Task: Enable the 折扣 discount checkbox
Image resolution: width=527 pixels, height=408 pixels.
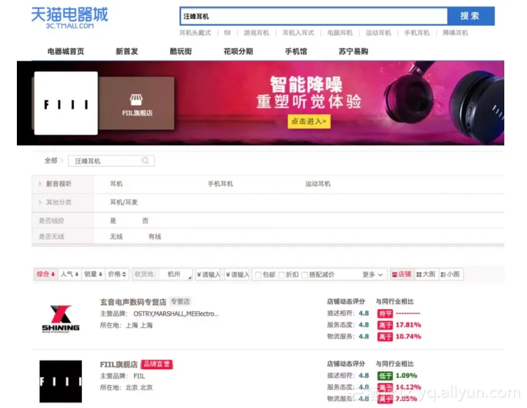Action: click(x=282, y=275)
